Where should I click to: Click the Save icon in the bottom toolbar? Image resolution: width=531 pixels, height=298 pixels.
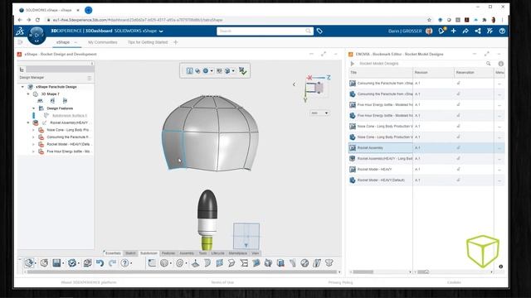click(x=56, y=263)
